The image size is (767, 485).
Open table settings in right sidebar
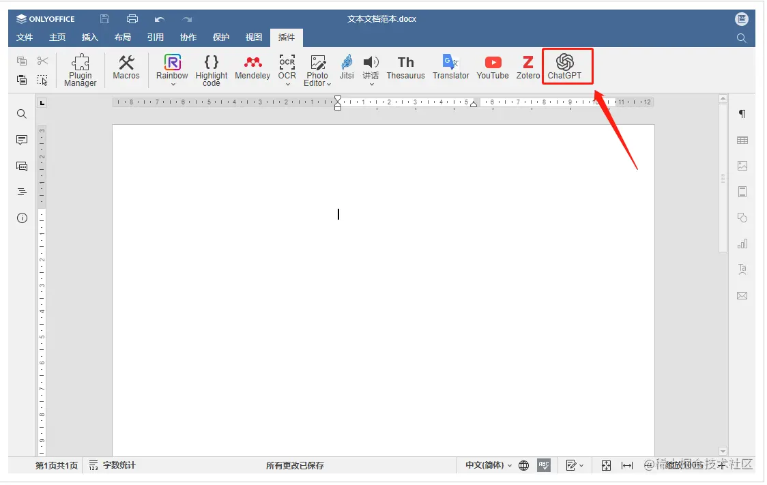tap(742, 141)
